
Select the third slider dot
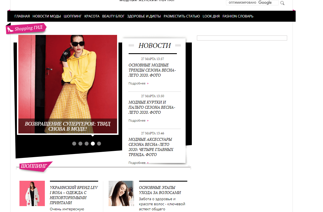coord(87,144)
